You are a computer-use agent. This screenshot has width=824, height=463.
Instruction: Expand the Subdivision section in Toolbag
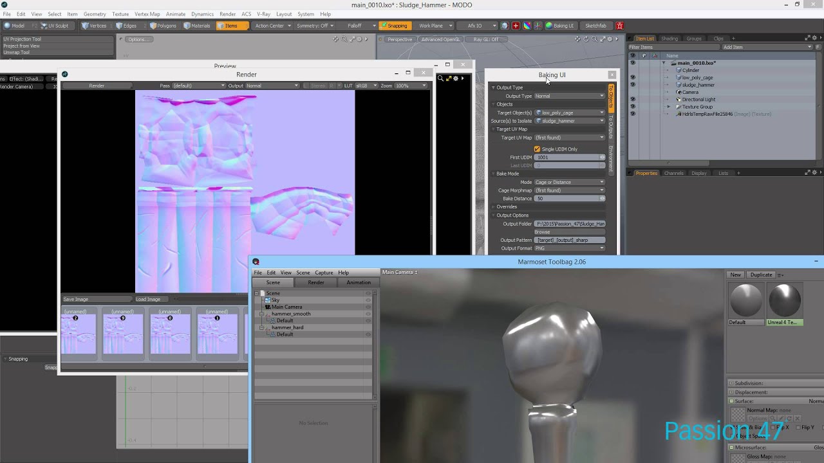coord(731,383)
